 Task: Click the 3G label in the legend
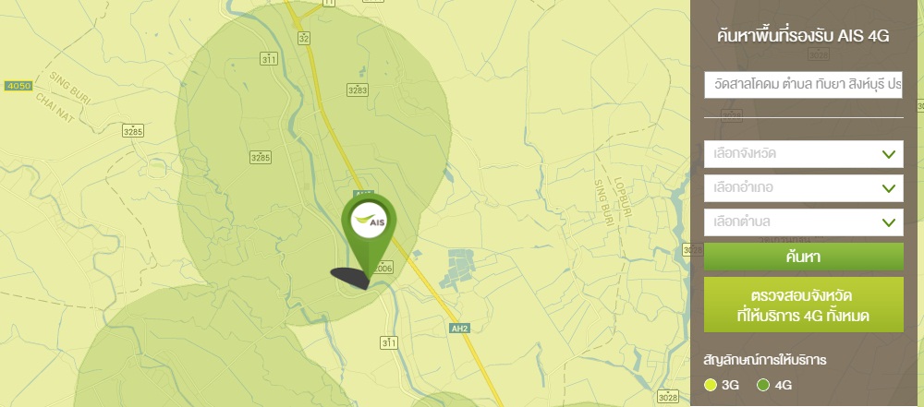[x=730, y=386]
